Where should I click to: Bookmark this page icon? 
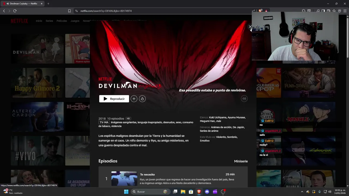pyautogui.click(x=69, y=11)
